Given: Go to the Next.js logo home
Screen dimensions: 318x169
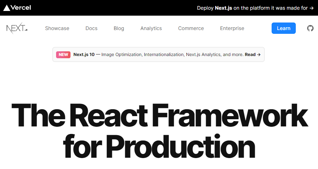Looking at the screenshot, I should pyautogui.click(x=17, y=28).
